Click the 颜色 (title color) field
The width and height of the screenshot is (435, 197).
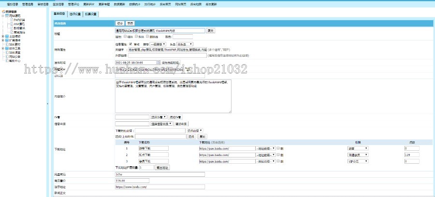183,37
